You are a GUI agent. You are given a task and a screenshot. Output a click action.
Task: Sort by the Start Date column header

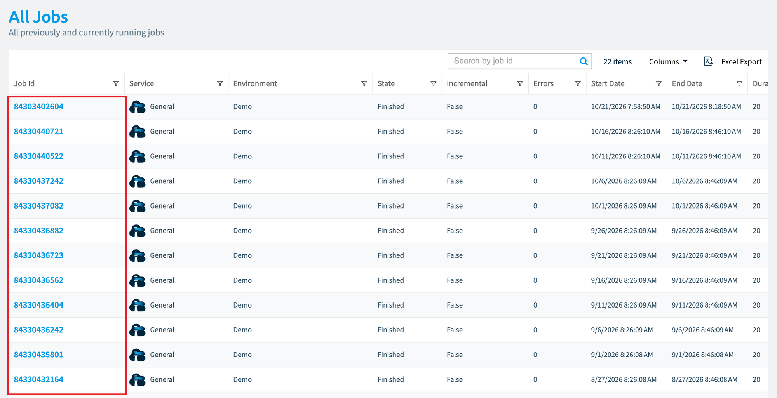(x=608, y=83)
